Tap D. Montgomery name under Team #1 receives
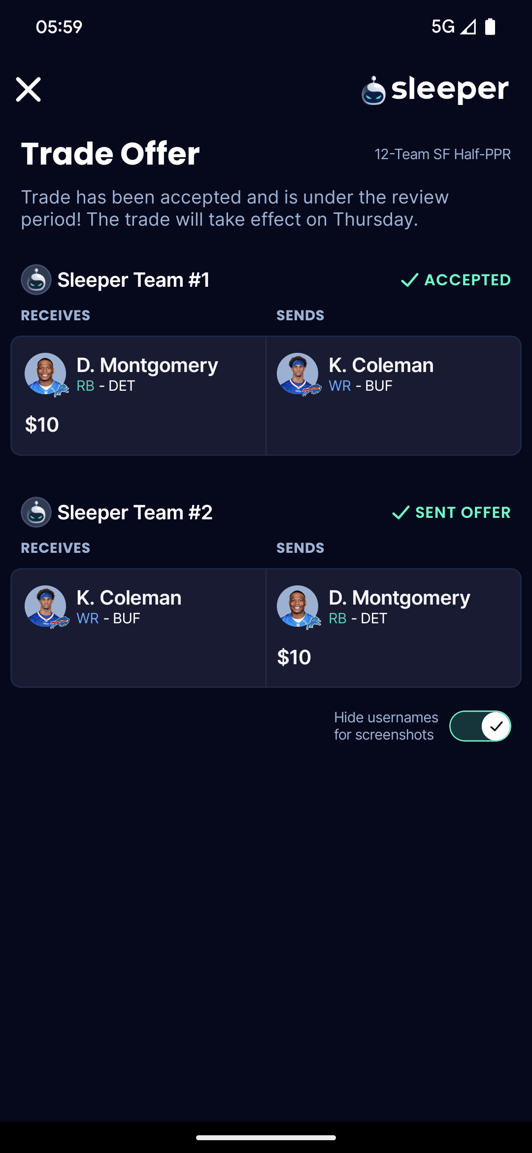This screenshot has width=532, height=1153. (x=147, y=366)
